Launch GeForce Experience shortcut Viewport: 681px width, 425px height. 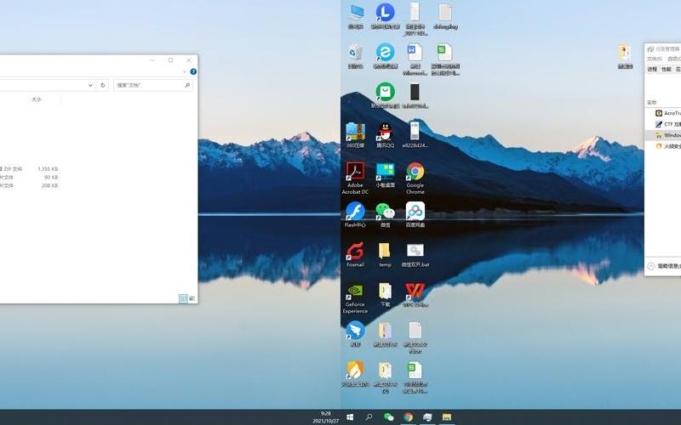tap(356, 298)
